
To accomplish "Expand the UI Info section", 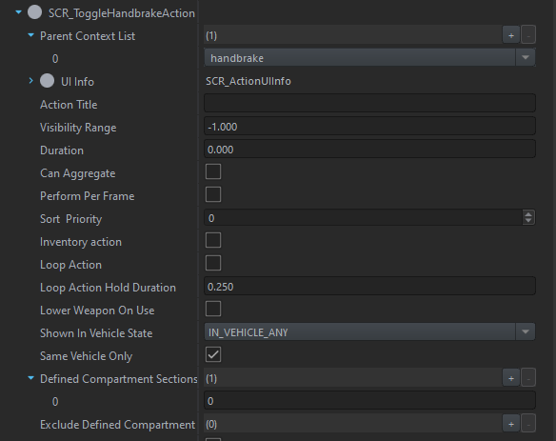I will point(30,81).
